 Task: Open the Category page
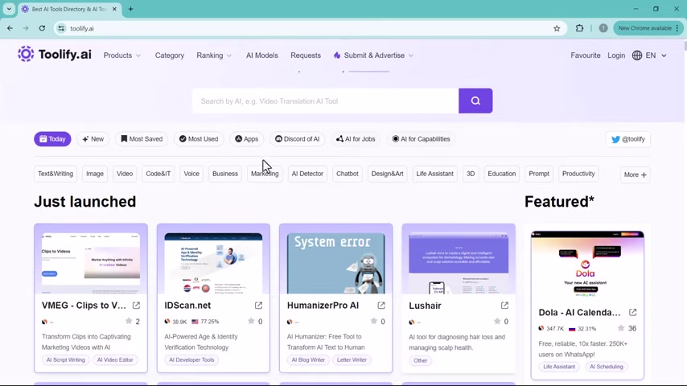tap(170, 55)
